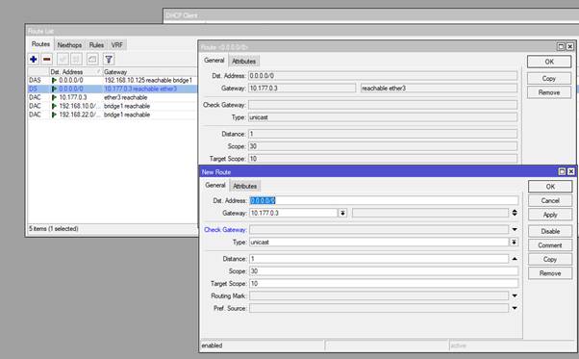Screen dimensions: 579x359
Task: Click the Dst. Address field in New Route
Action: tap(384, 200)
